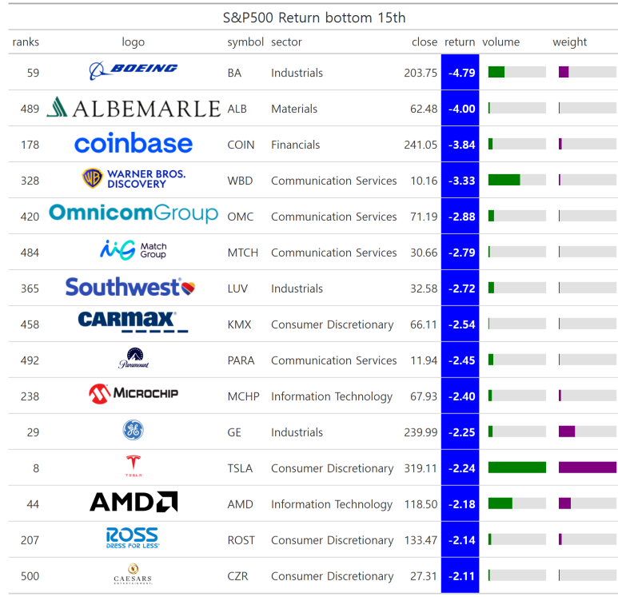Click the sector column header
The image size is (618, 597).
286,42
